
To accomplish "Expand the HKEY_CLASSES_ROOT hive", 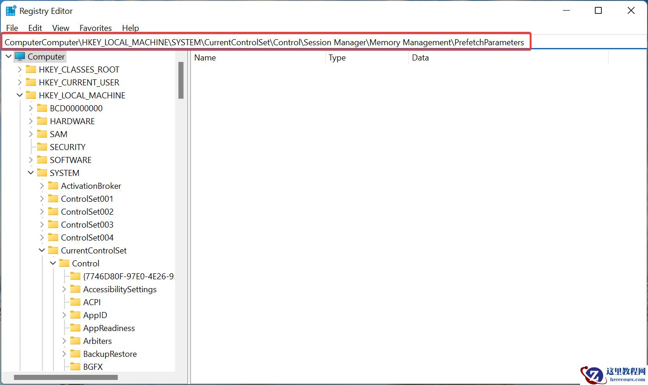I will click(19, 69).
